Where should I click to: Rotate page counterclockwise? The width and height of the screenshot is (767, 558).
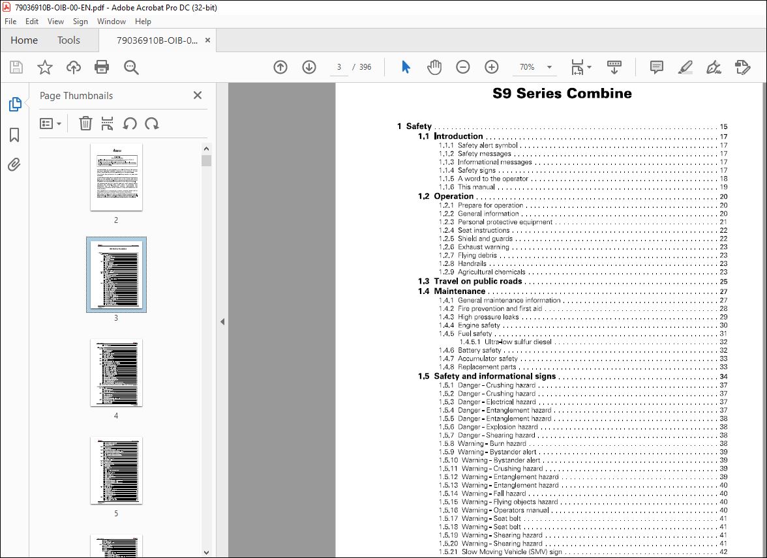(130, 123)
